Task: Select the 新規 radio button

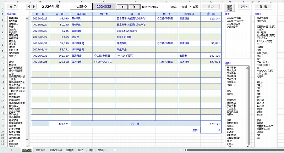Action: [180, 7]
